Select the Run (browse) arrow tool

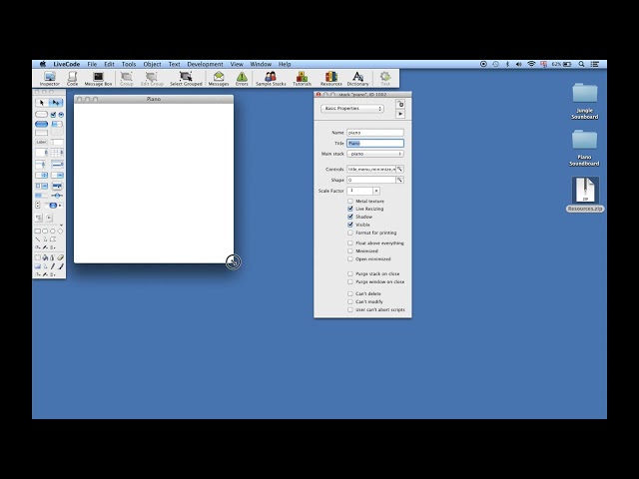pos(42,103)
